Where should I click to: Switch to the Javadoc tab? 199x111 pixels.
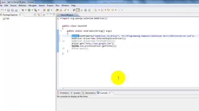coord(76,93)
